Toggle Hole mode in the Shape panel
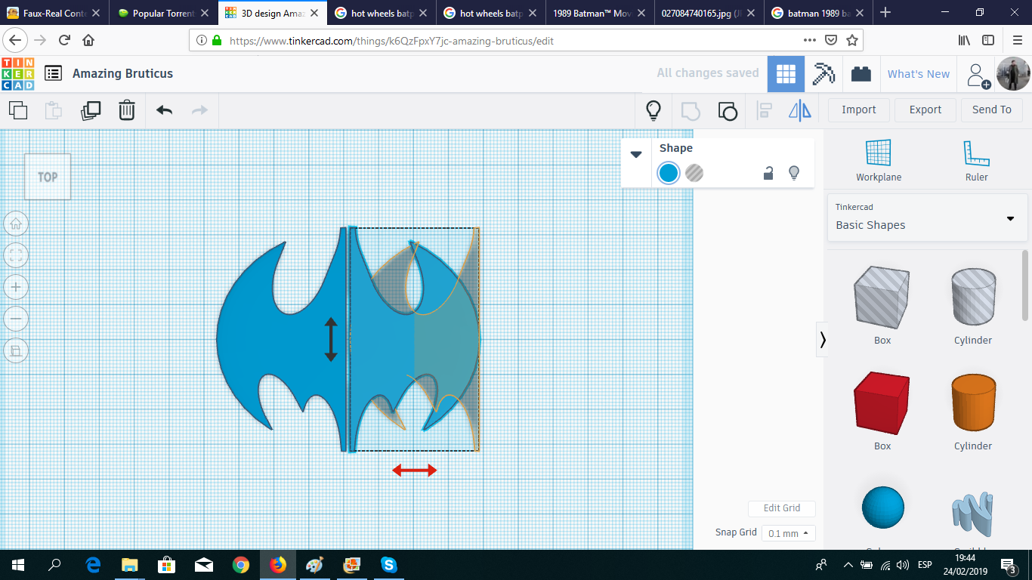The height and width of the screenshot is (580, 1032). [694, 173]
